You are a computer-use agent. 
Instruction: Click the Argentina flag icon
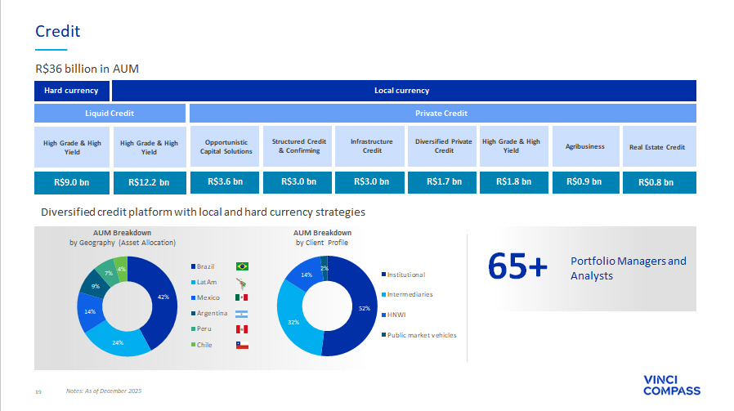coord(241,313)
